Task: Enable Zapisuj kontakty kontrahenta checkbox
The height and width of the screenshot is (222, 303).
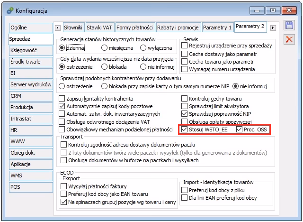Action: pyautogui.click(x=63, y=99)
